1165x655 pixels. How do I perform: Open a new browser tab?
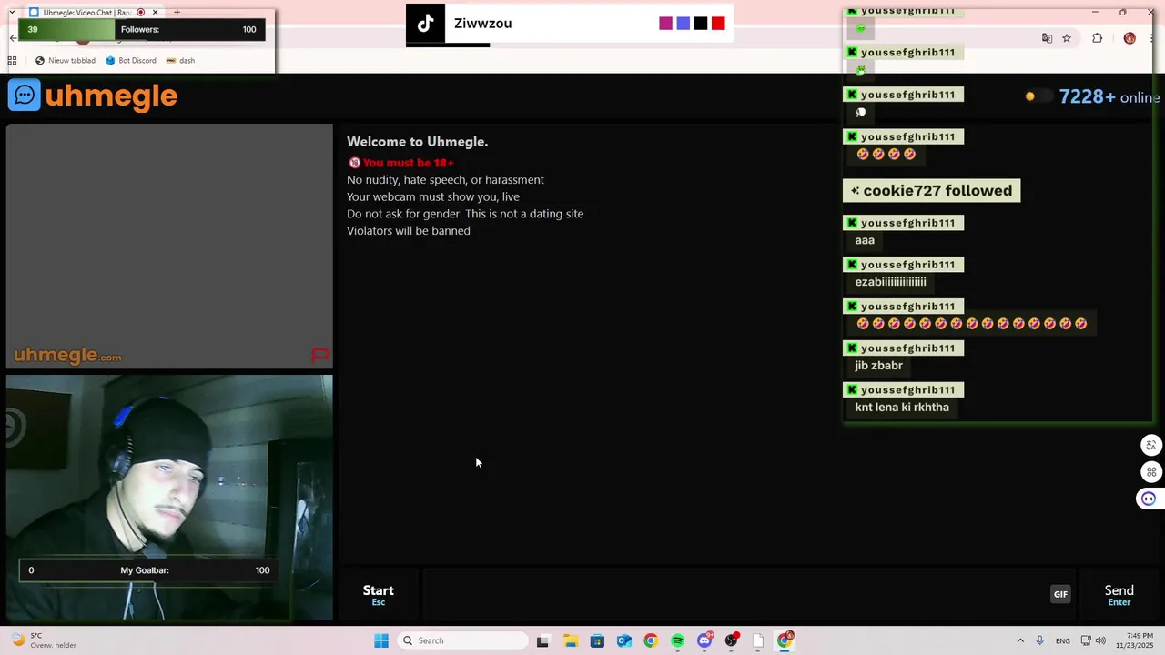pos(177,13)
